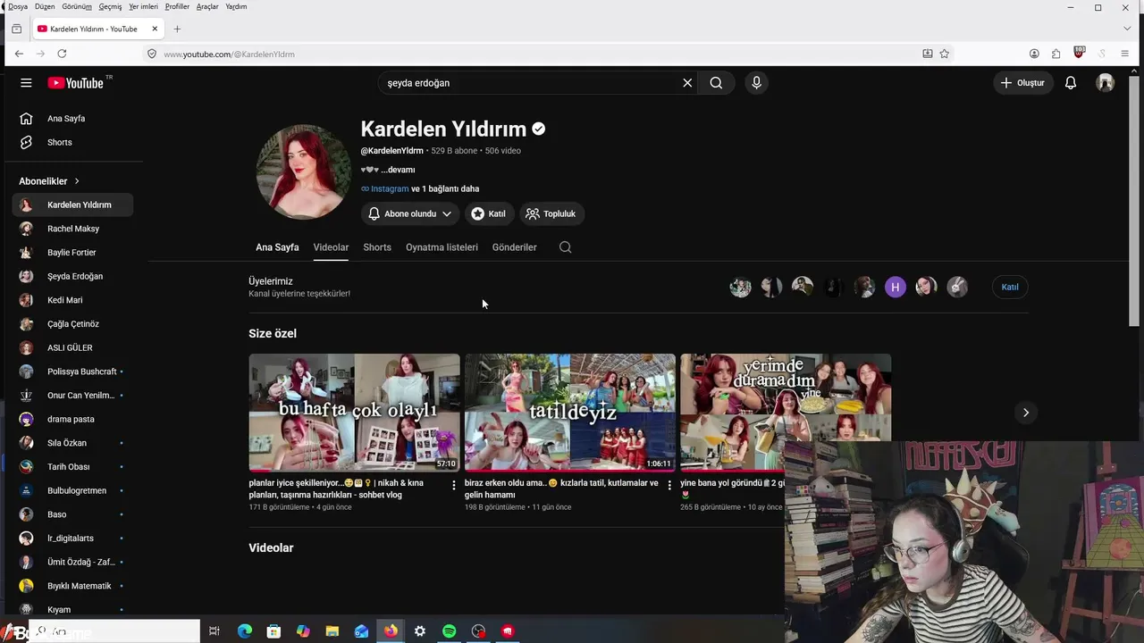Search within the channel using the magnifier icon
This screenshot has width=1144, height=643.
pyautogui.click(x=565, y=247)
